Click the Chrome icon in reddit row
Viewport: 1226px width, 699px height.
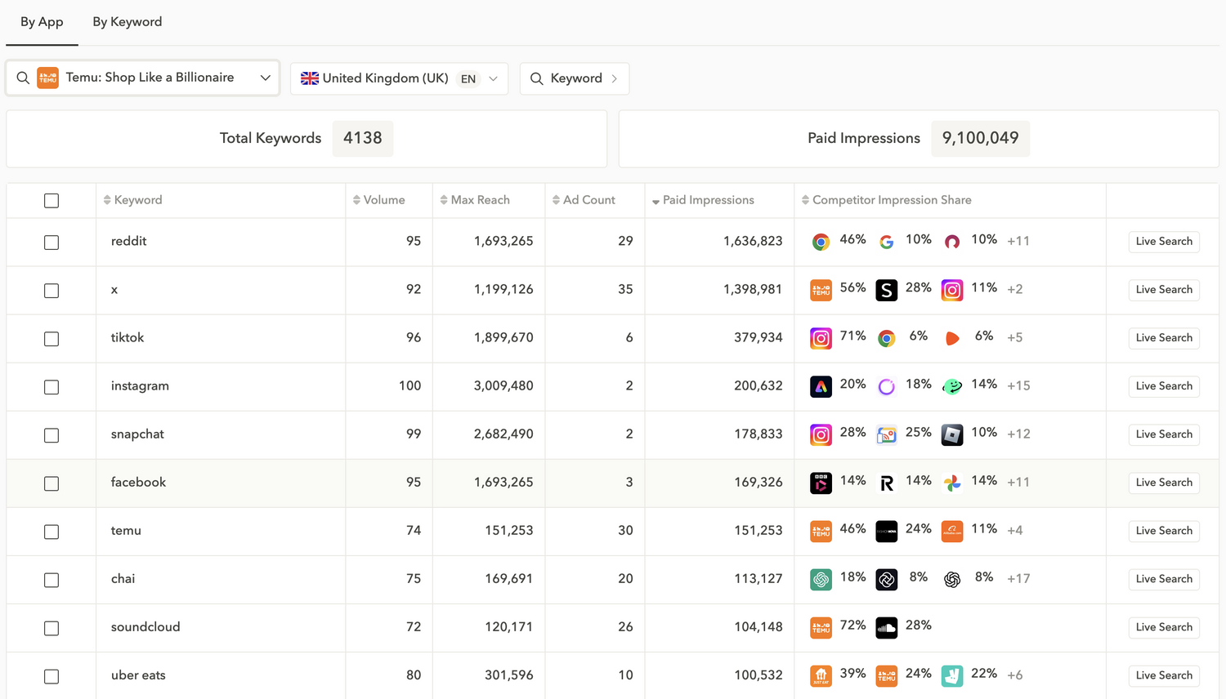click(x=821, y=242)
